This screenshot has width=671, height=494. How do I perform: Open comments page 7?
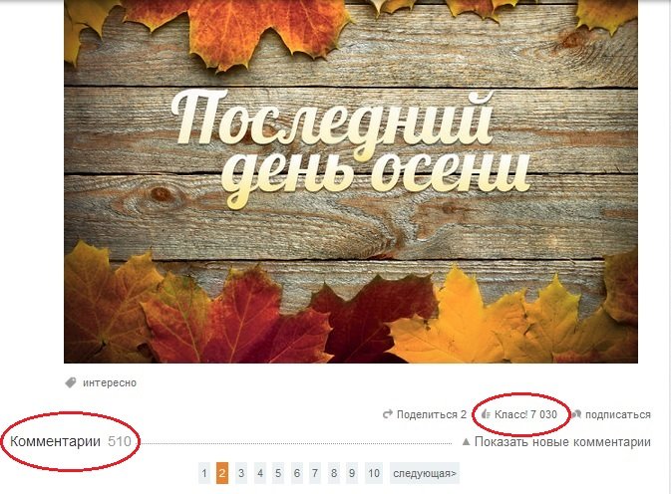click(315, 473)
